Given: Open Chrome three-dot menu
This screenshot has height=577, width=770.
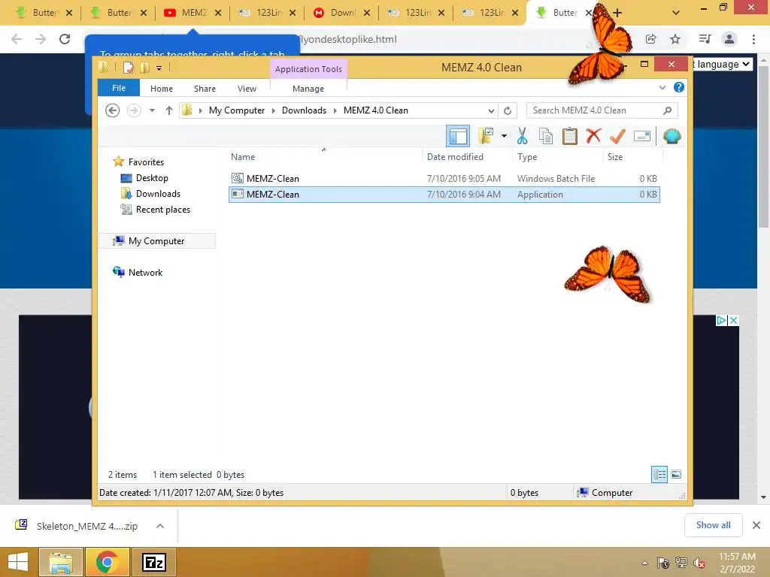Looking at the screenshot, I should (753, 39).
